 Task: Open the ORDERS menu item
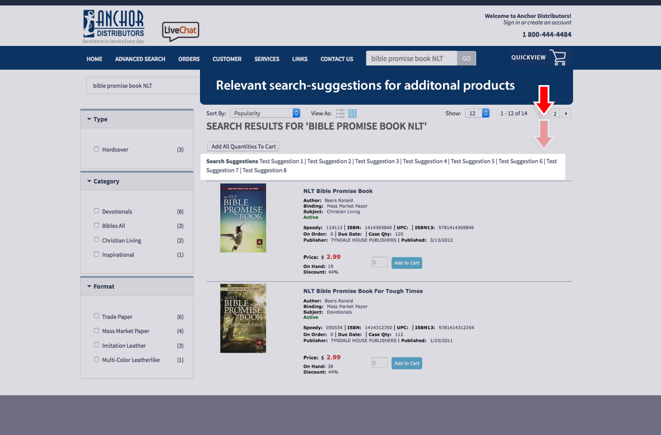[x=189, y=59]
